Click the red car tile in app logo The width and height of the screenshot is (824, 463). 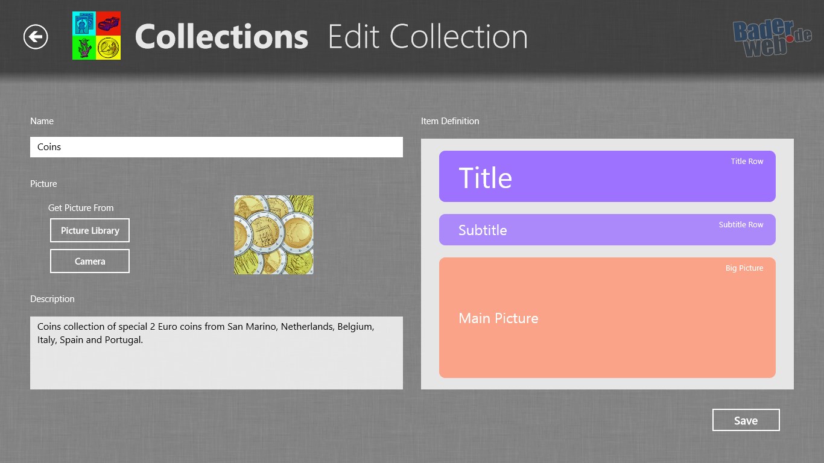point(109,24)
